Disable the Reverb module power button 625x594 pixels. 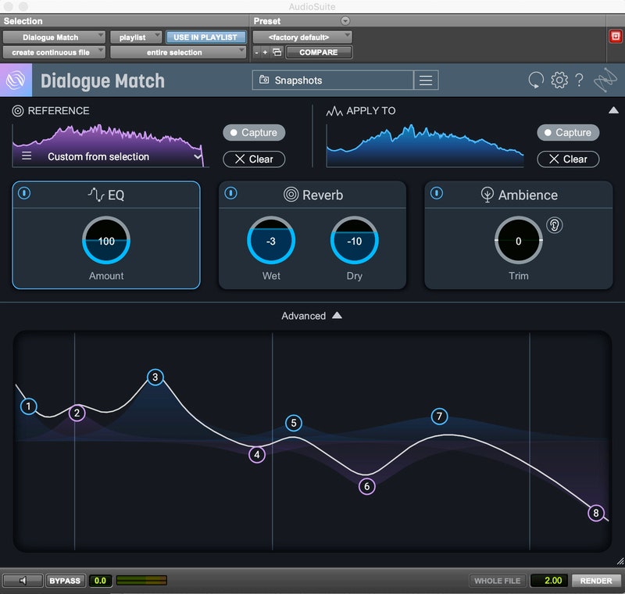click(230, 193)
